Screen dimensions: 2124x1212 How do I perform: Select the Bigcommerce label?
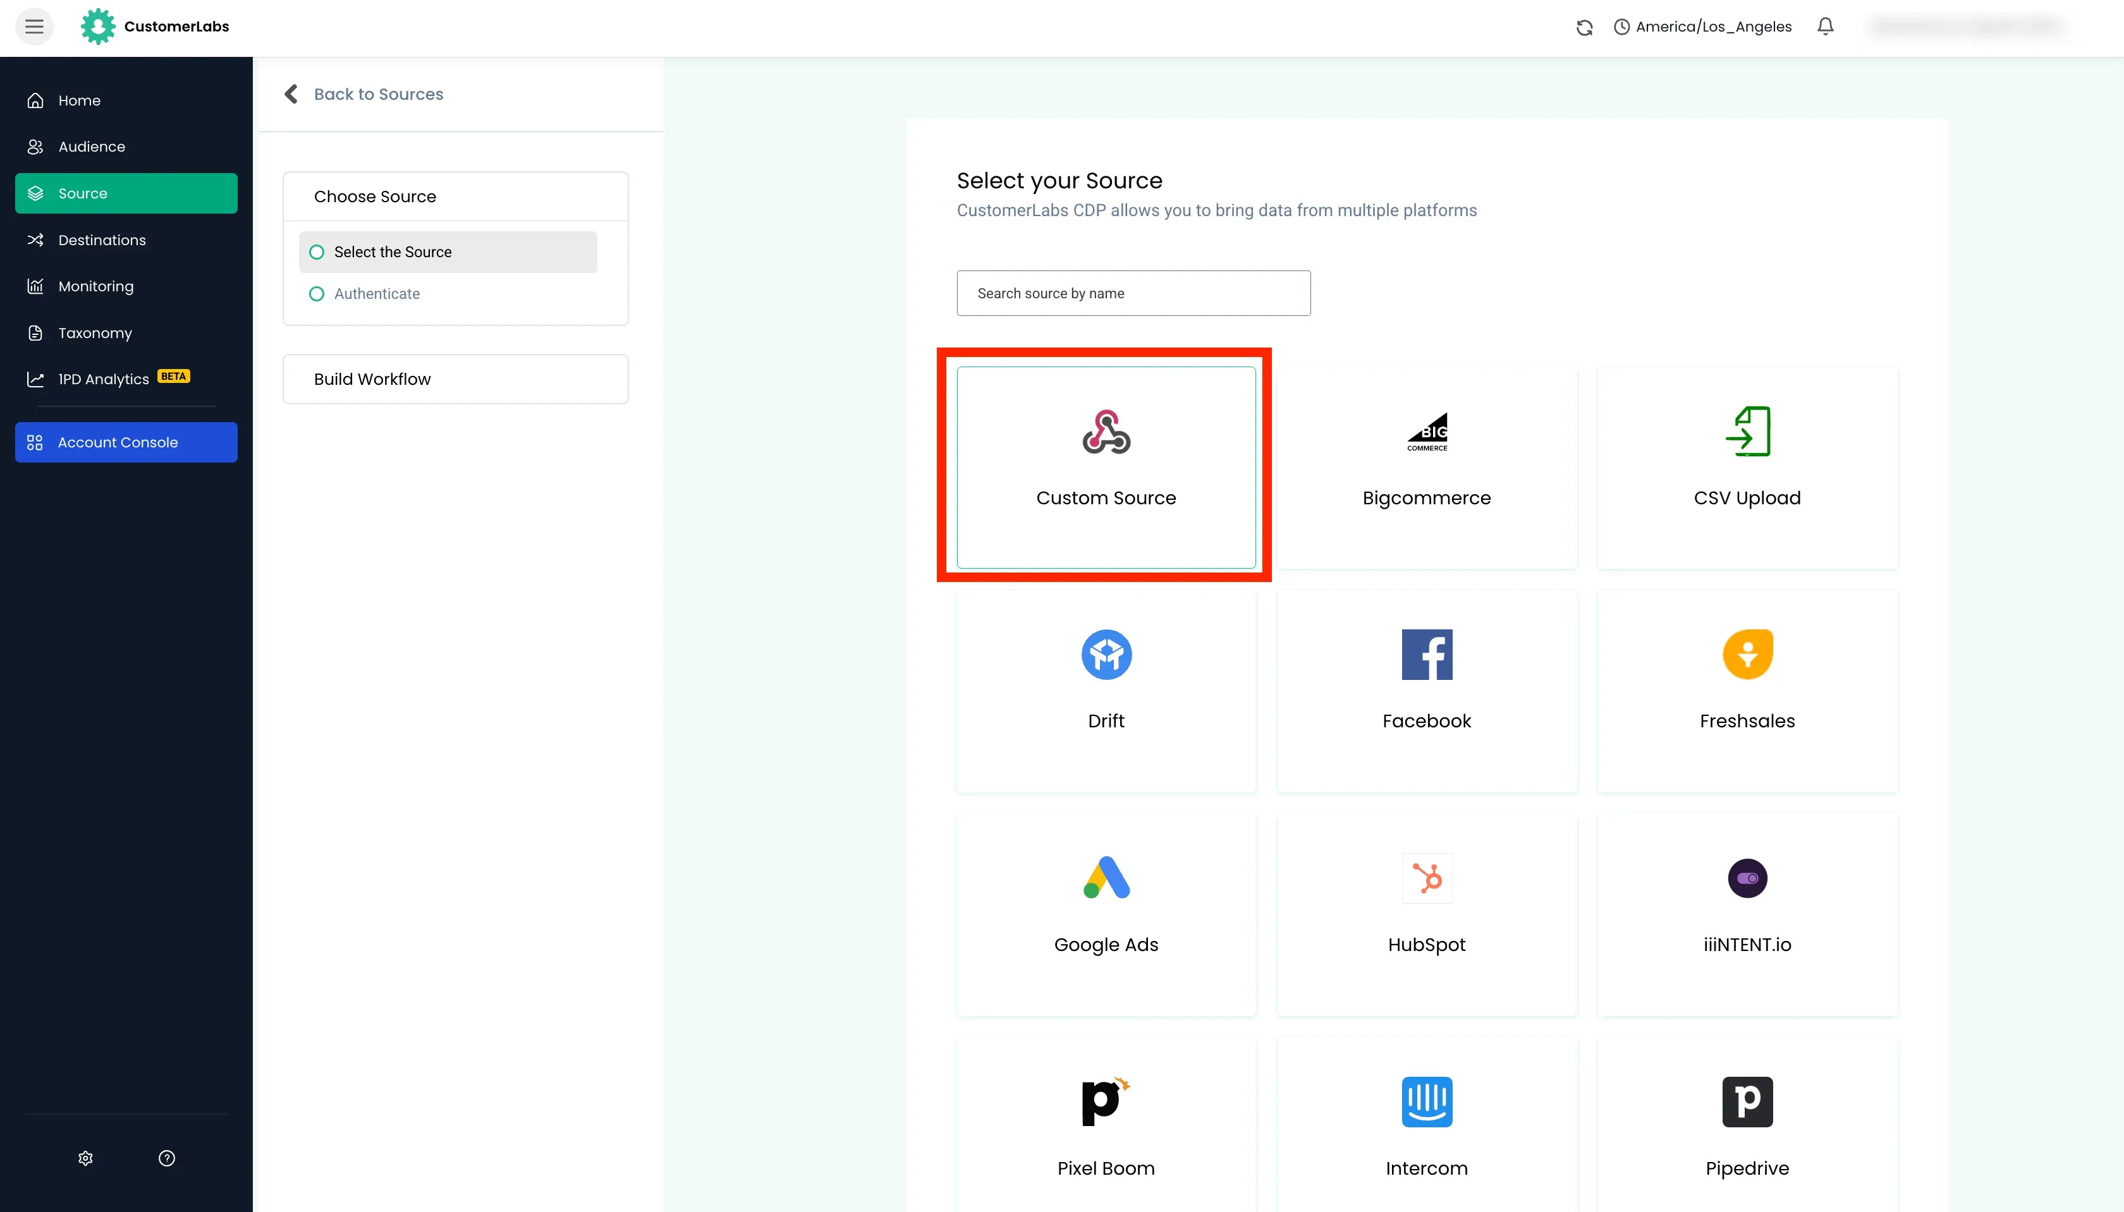[1426, 498]
